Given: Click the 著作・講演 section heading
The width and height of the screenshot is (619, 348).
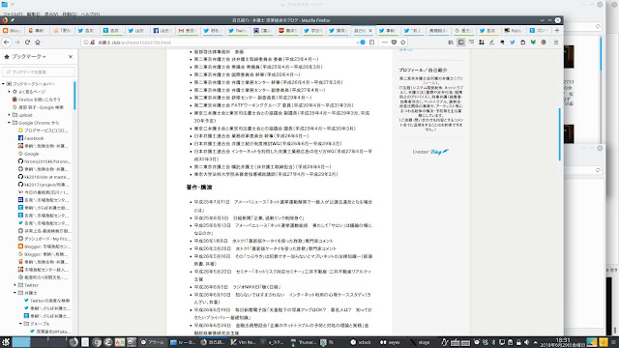Looking at the screenshot, I should click(x=199, y=187).
